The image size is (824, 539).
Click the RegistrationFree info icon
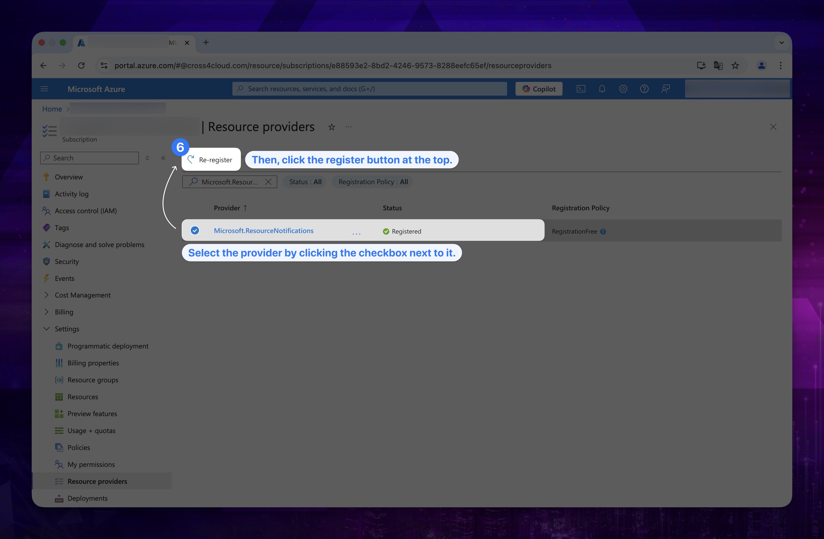pyautogui.click(x=603, y=231)
